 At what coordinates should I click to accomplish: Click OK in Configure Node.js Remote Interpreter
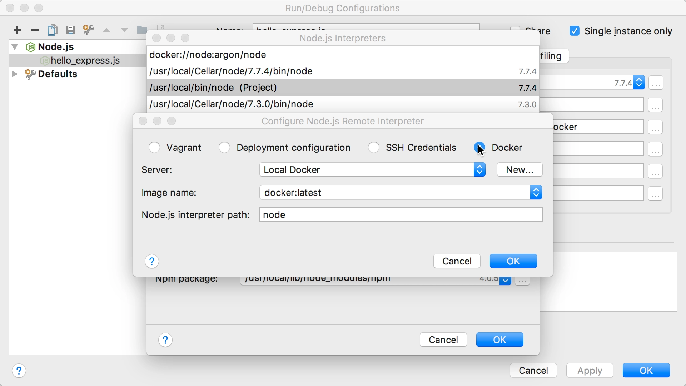(513, 261)
